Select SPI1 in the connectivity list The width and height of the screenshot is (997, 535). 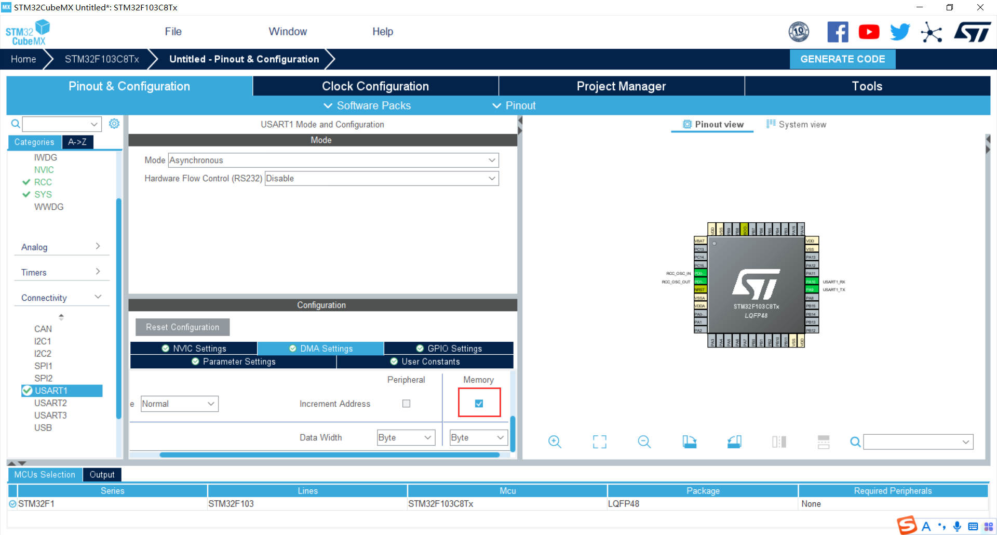point(43,366)
